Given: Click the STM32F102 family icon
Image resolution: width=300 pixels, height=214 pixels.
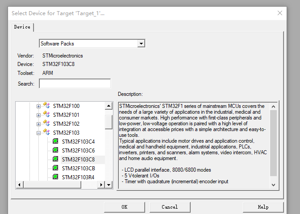Looking at the screenshot, I should tap(46, 123).
